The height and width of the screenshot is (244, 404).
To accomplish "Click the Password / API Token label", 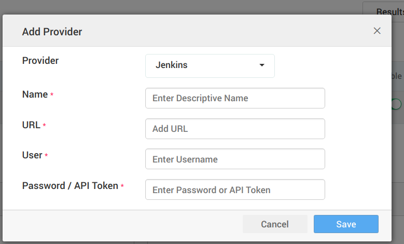I will pyautogui.click(x=70, y=186).
